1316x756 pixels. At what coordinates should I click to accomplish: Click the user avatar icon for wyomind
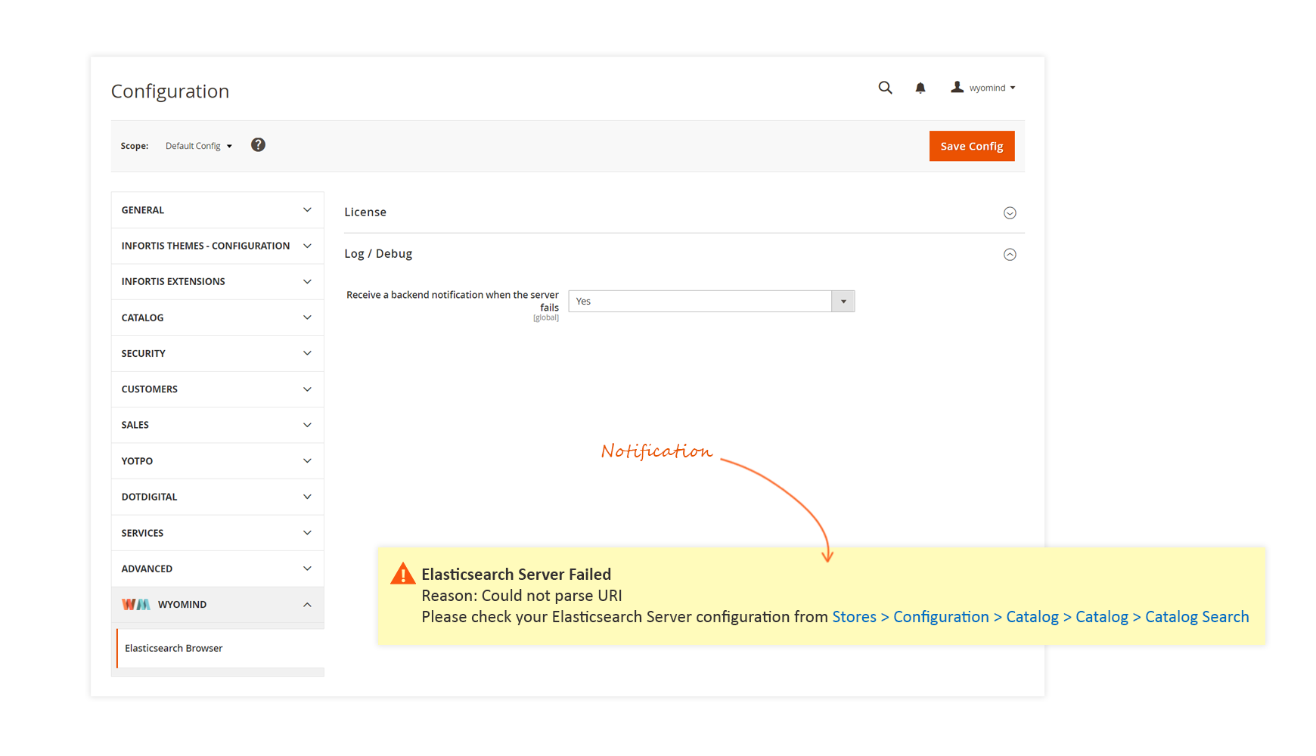[x=958, y=88]
